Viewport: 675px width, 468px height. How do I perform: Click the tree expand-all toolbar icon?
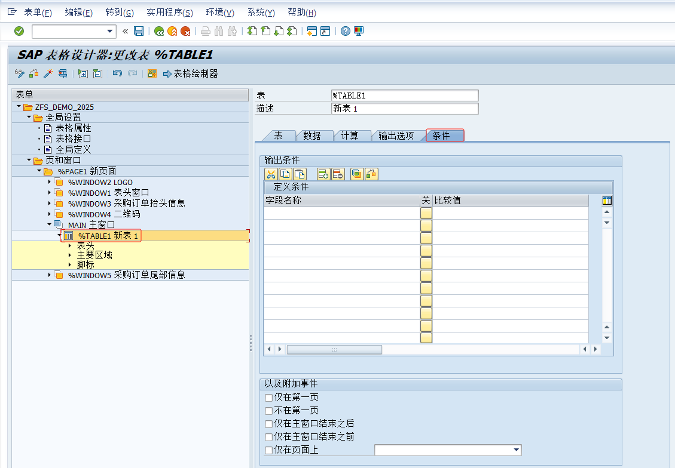83,73
